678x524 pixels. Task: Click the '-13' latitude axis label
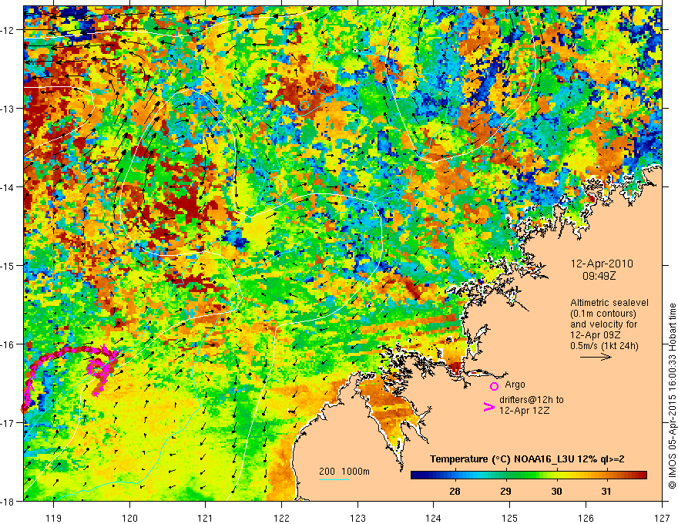point(8,109)
